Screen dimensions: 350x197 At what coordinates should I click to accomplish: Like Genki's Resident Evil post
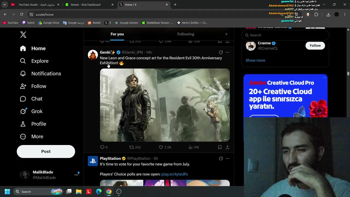tap(165, 147)
